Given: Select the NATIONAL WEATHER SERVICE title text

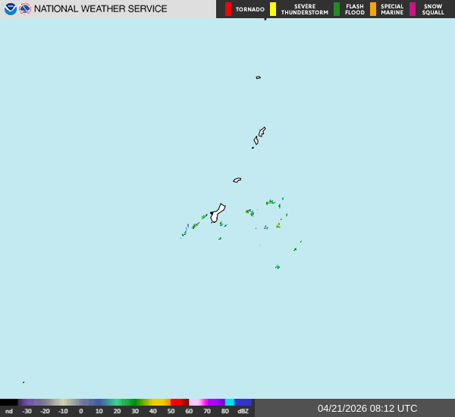Looking at the screenshot, I should click(x=100, y=9).
